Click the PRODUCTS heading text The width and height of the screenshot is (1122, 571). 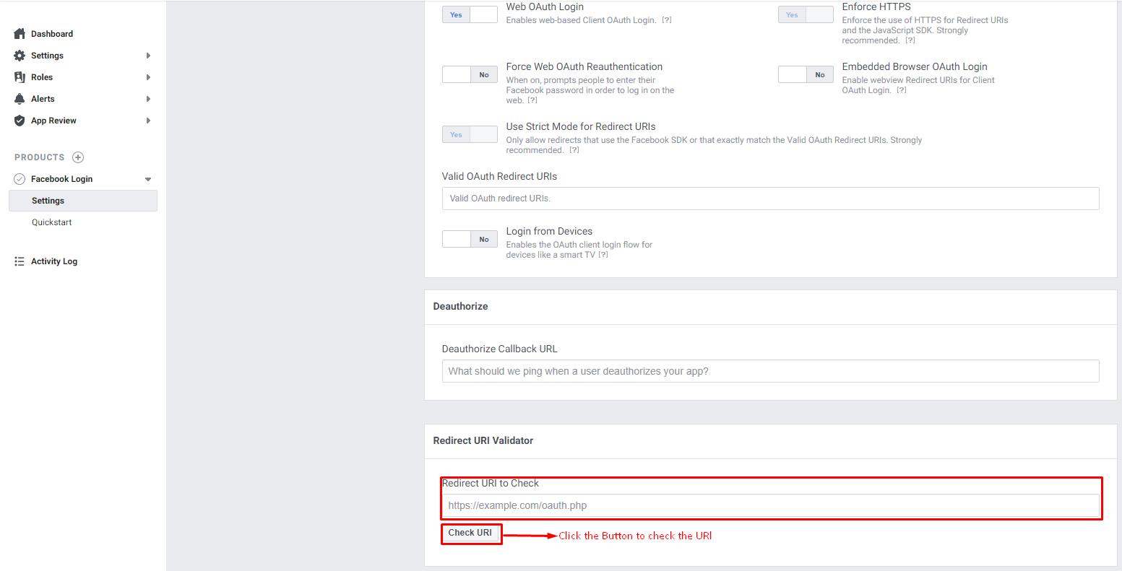tap(40, 157)
